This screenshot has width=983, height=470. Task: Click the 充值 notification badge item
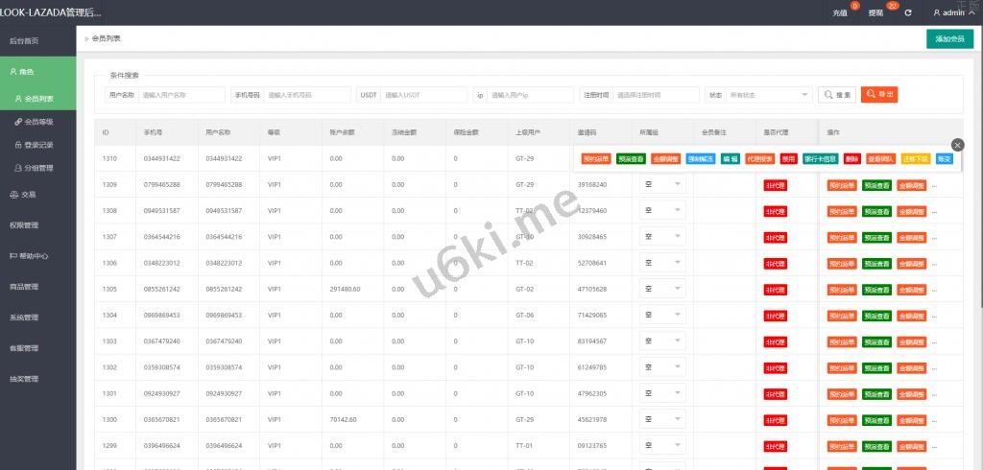[x=841, y=12]
